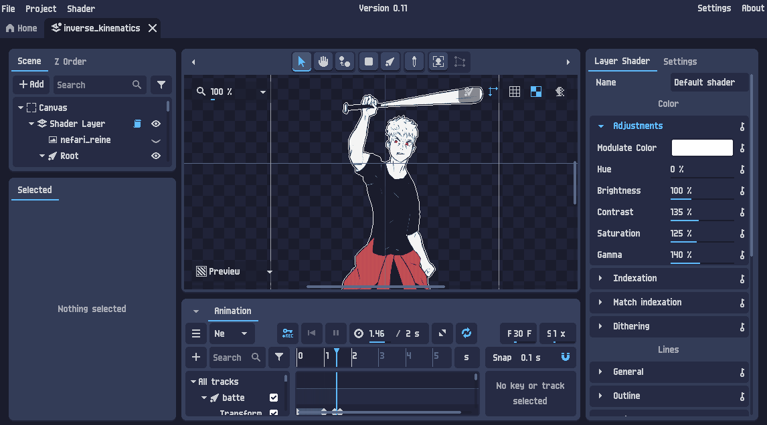Collapse the Adjustments section
The width and height of the screenshot is (767, 425).
coord(601,126)
